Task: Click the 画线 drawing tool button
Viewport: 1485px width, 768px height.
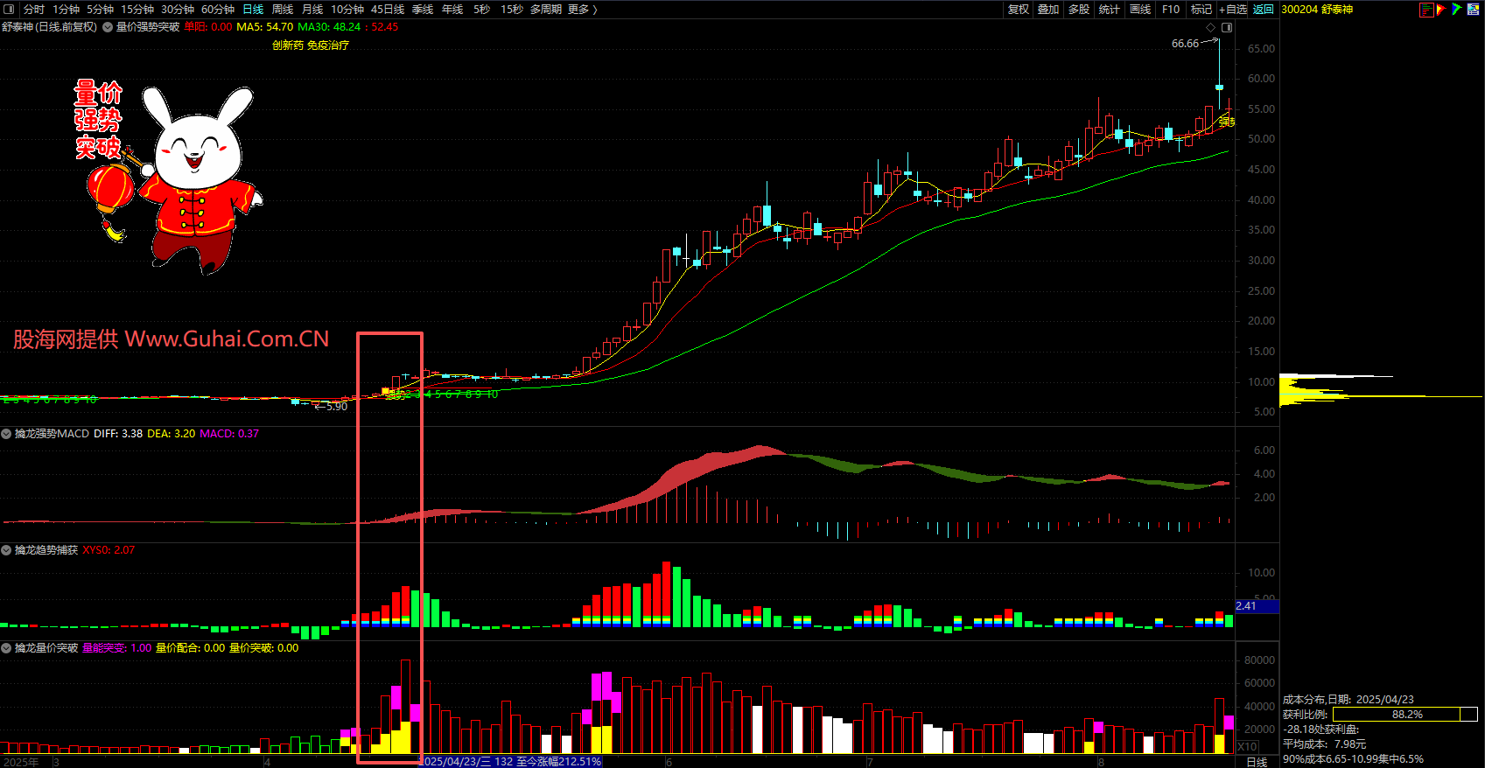Action: pos(1140,9)
